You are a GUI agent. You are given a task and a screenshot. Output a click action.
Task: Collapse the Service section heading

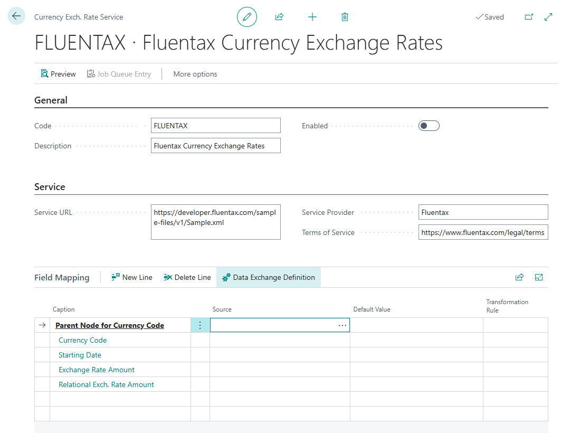click(50, 187)
